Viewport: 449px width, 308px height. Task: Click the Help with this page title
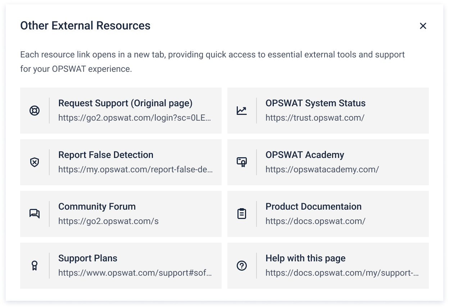click(x=305, y=258)
